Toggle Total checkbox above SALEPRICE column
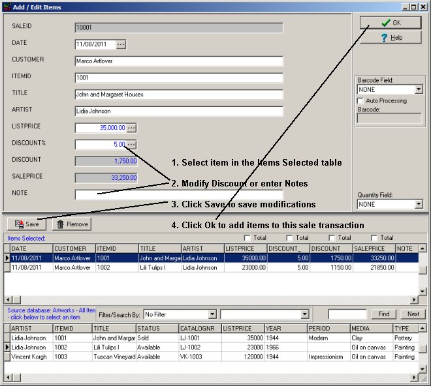431x386 pixels. (x=374, y=238)
